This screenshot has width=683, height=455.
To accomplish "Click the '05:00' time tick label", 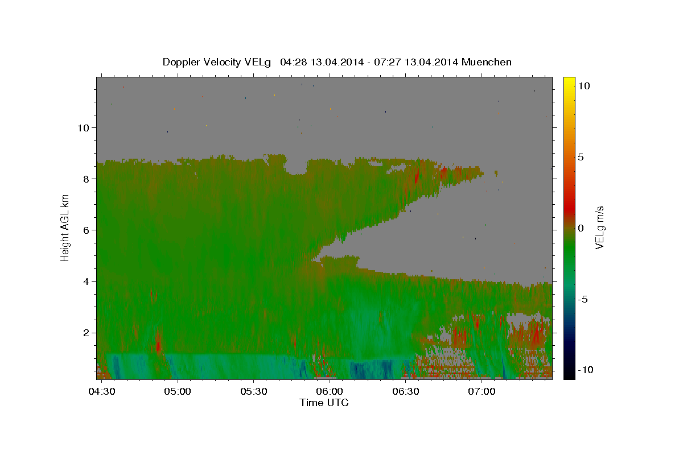I will click(x=178, y=392).
